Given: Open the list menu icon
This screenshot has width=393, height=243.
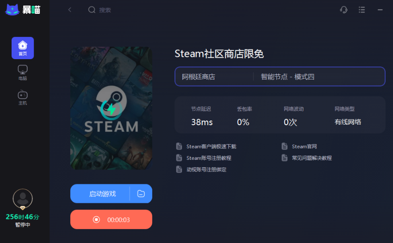Looking at the screenshot, I should click(x=362, y=10).
